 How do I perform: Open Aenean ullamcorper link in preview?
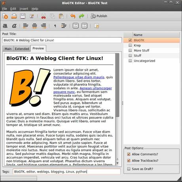click(96, 88)
